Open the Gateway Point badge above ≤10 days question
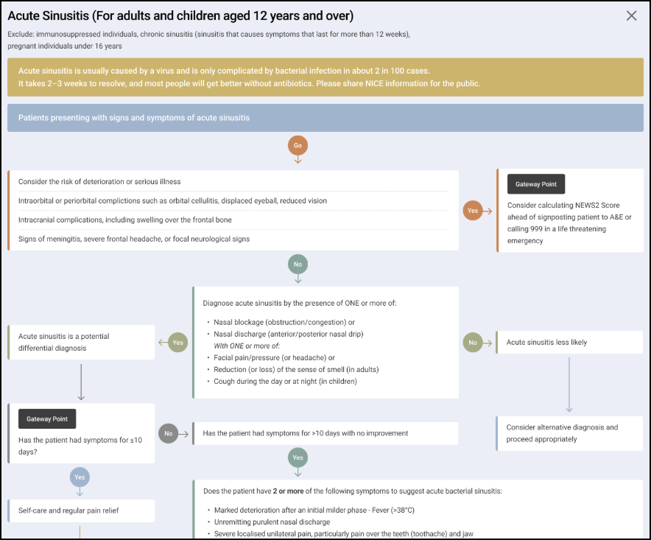The width and height of the screenshot is (651, 540). tap(47, 418)
